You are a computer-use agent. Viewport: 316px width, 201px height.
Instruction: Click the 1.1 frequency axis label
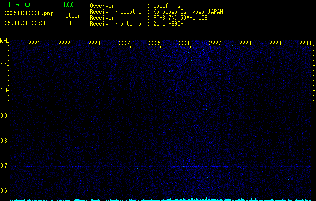(x=5, y=65)
